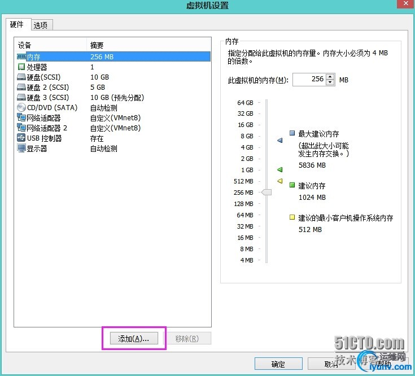Click the blue 最大建议内存 legend swatch

pos(292,133)
